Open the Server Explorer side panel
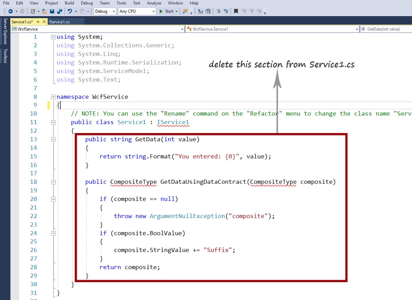 point(5,32)
